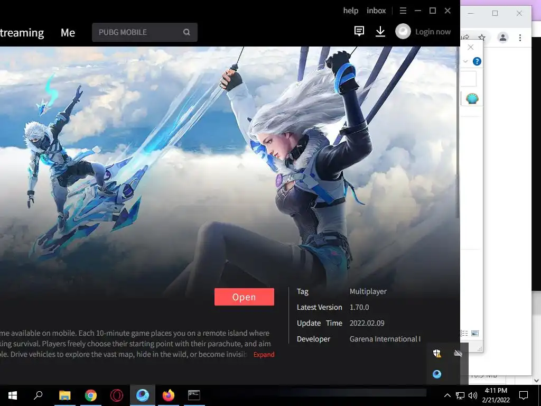Open the Windows Start menu
This screenshot has width=541, height=406.
[x=13, y=395]
